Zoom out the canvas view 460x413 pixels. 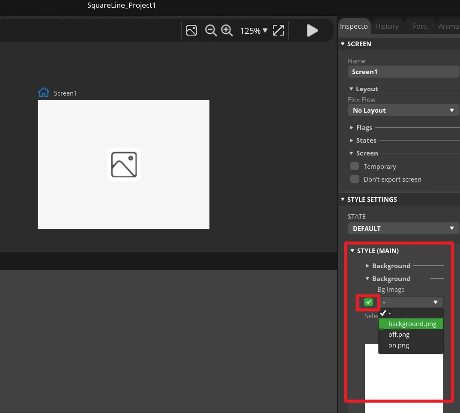click(211, 30)
